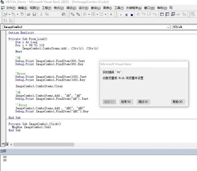This screenshot has width=197, height=171.
Task: Open the Make Same Size dropdown arrow
Action: pyautogui.click(x=105, y=14)
